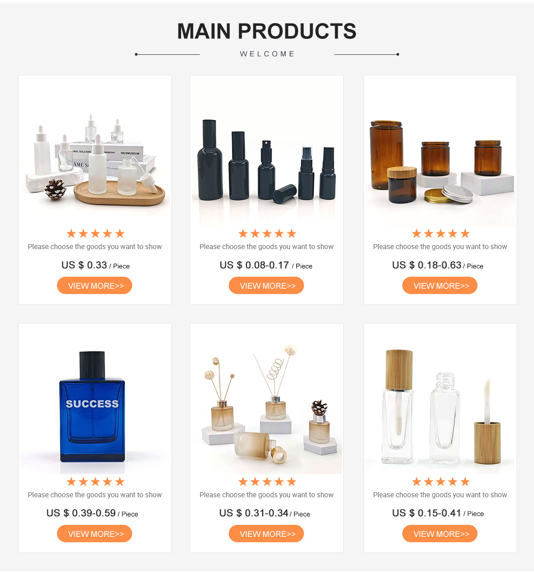
Task: Click the star rating under the lip gloss tubes
Action: tap(441, 482)
